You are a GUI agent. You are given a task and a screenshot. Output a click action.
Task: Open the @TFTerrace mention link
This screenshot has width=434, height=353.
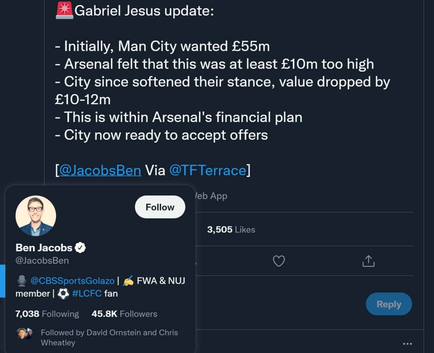[208, 170]
